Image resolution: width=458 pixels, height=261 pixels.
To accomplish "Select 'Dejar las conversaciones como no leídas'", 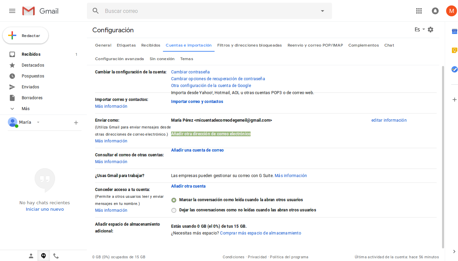I will [x=174, y=210].
